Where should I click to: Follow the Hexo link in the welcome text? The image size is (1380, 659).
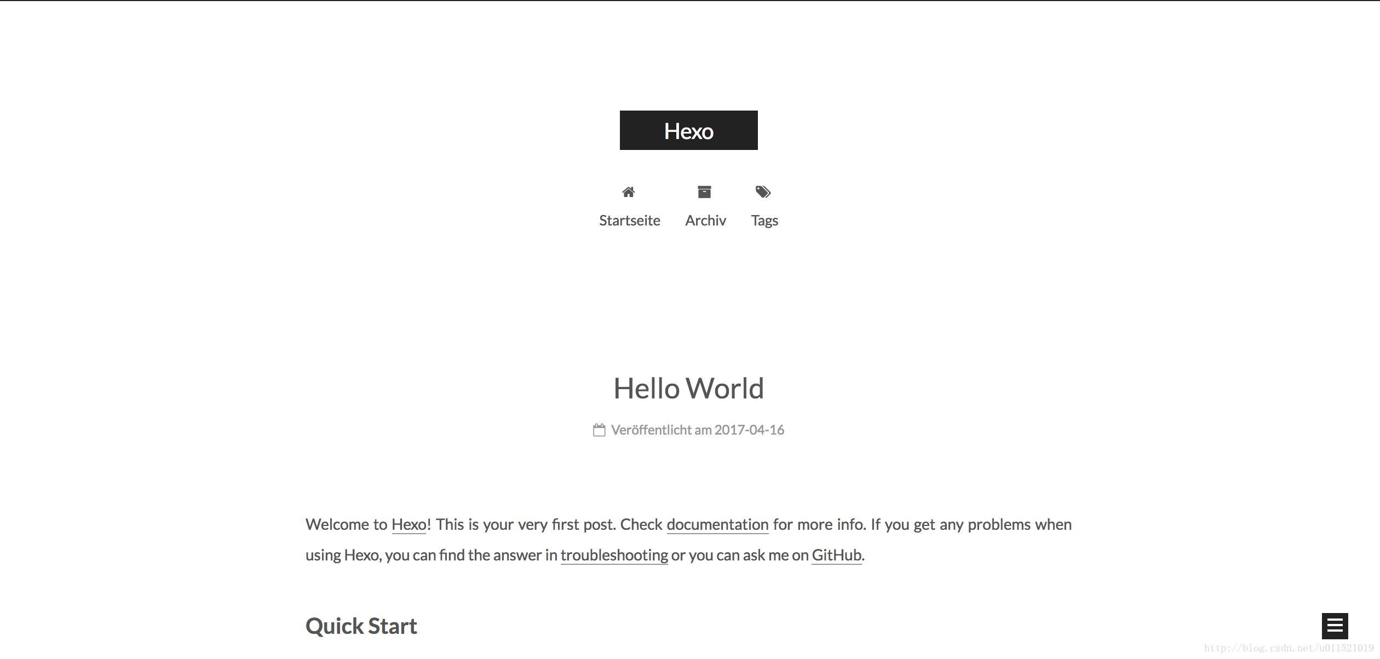[x=409, y=525]
